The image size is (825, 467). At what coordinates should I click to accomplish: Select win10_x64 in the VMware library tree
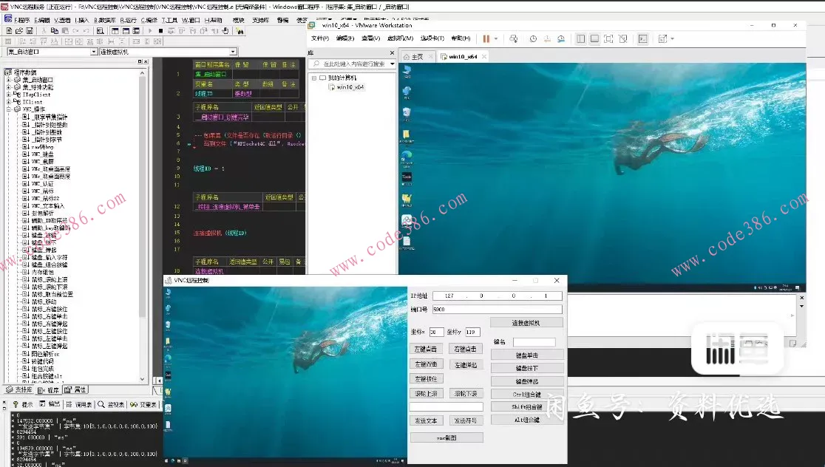350,87
